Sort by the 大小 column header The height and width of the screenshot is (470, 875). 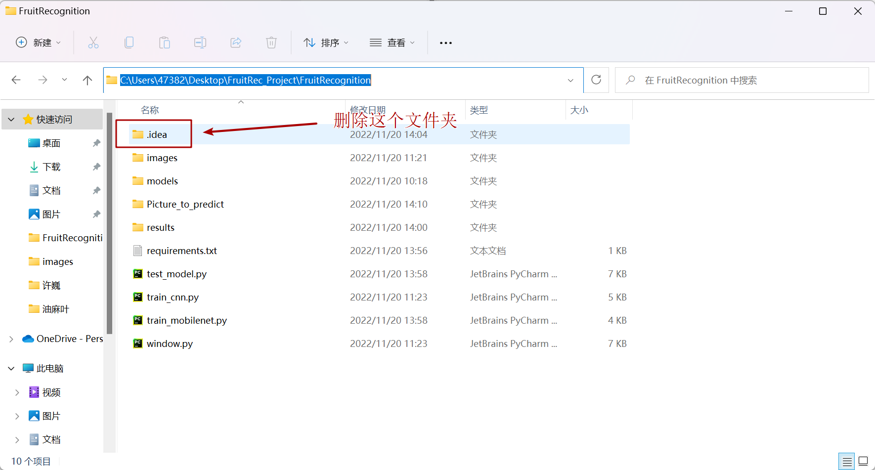pos(579,110)
